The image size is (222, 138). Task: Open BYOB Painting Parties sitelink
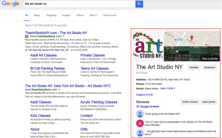pyautogui.click(x=47, y=68)
